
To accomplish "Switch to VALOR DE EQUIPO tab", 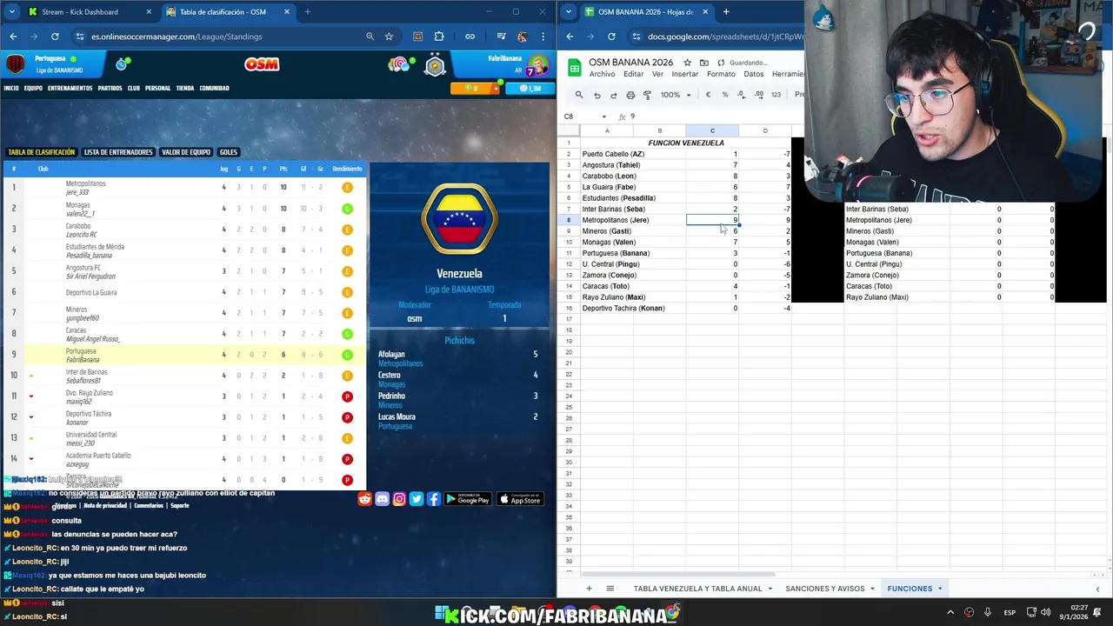I will click(186, 152).
